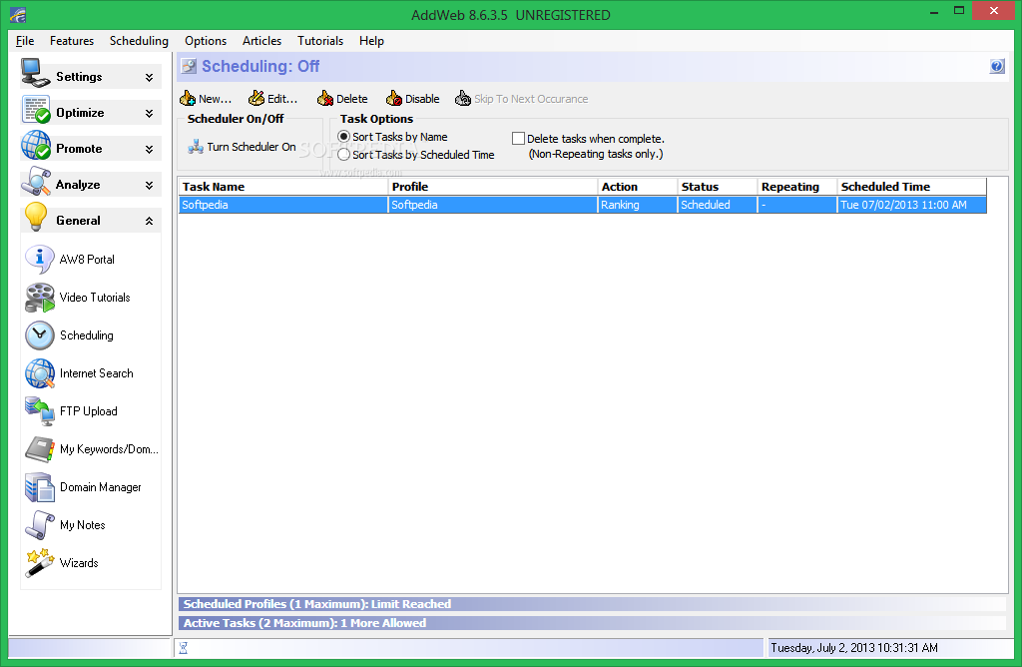The image size is (1022, 667).
Task: Click the Delete task toolbar icon
Action: 325,99
